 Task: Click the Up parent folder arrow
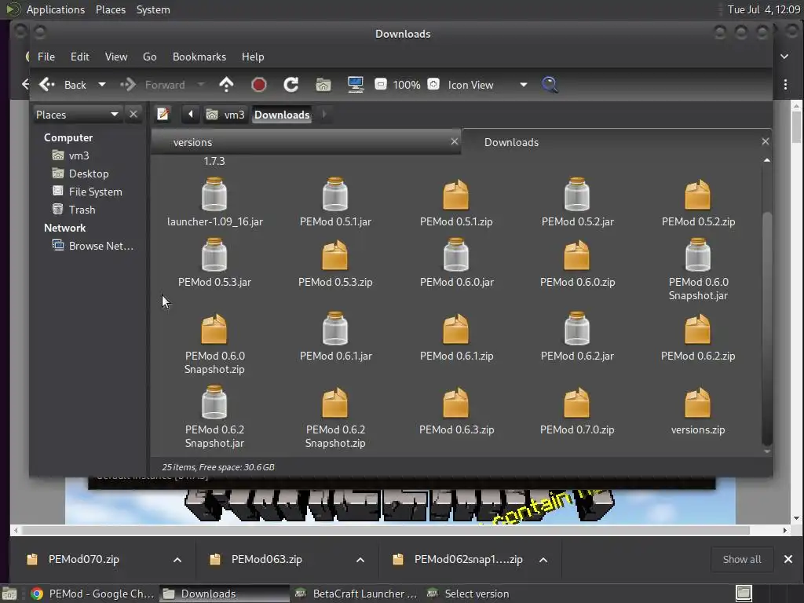coord(226,85)
